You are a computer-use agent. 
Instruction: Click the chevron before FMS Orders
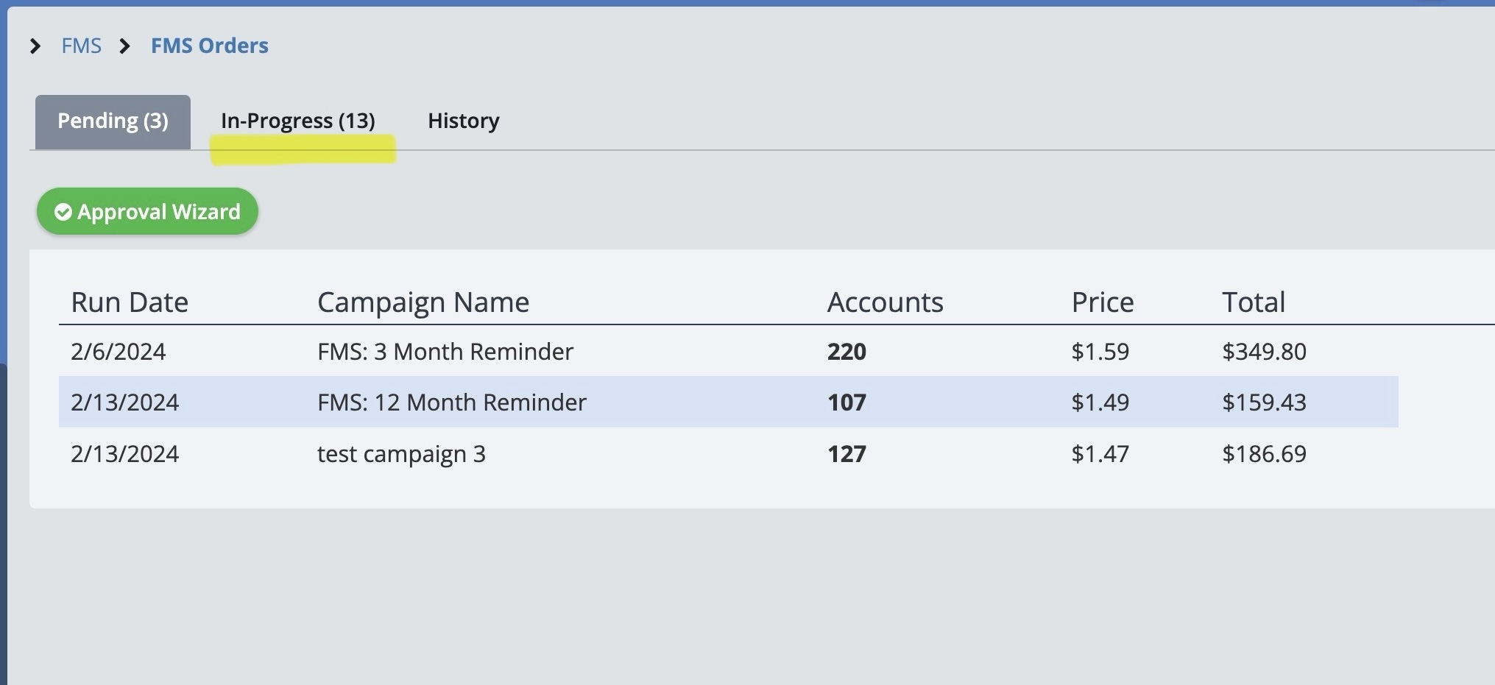(125, 46)
